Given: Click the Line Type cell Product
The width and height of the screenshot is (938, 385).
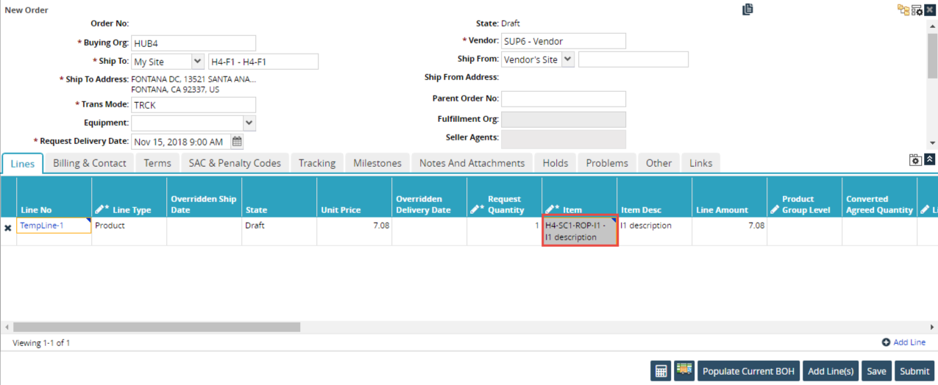Looking at the screenshot, I should tap(129, 231).
